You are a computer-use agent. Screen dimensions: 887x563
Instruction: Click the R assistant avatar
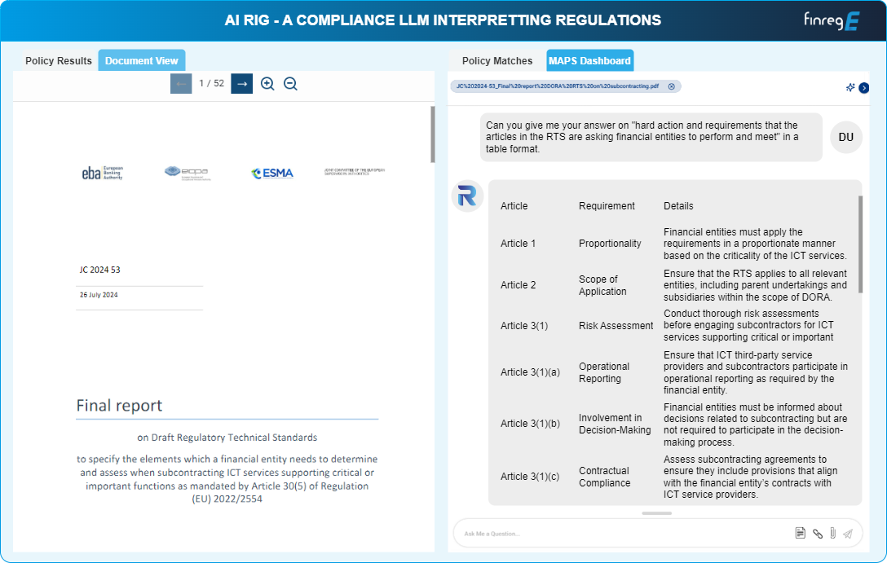point(467,196)
